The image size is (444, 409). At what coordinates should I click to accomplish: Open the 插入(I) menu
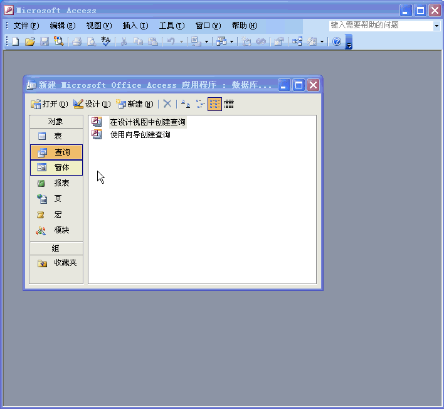point(135,26)
